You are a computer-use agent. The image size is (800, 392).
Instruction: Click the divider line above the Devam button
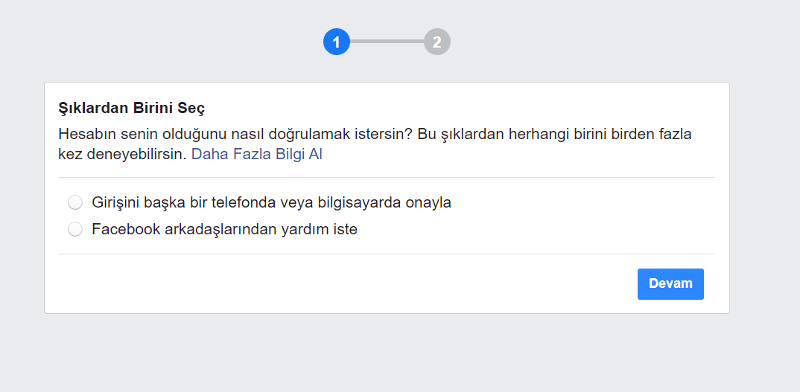coord(386,254)
